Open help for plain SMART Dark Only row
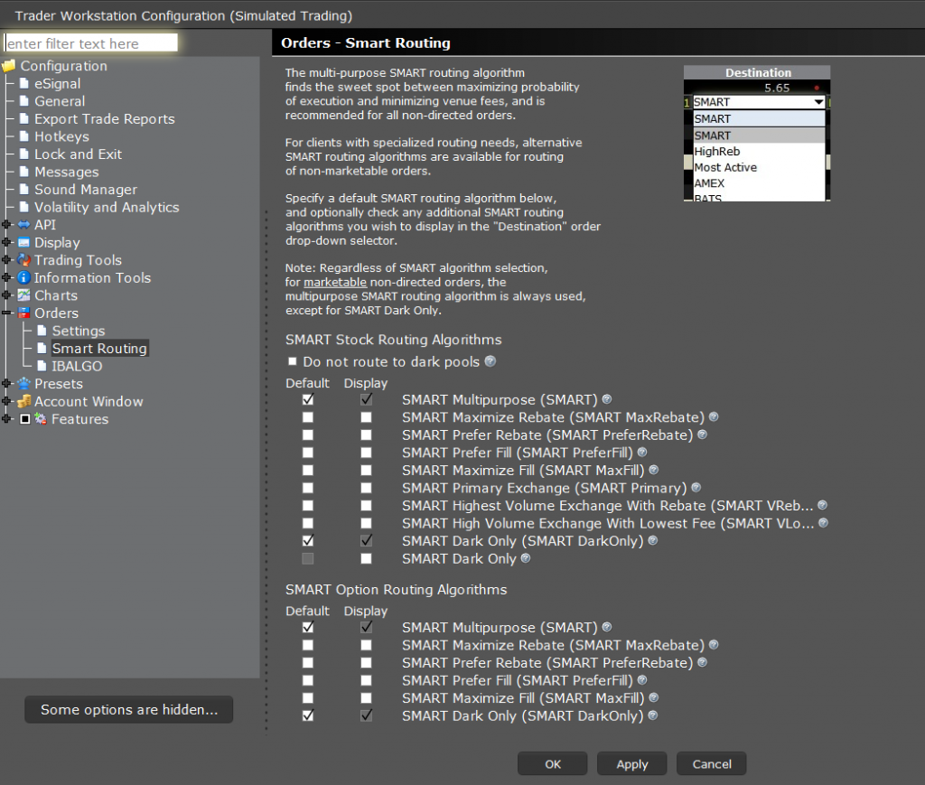 click(x=526, y=558)
